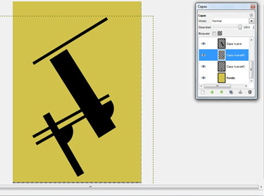Toggle Bloquear pixels checkbox

click(x=214, y=33)
